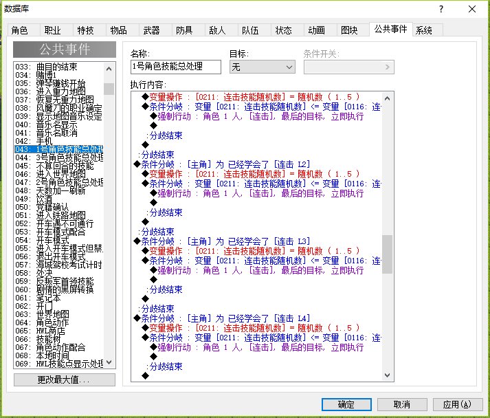
Task: Select 条件分歧 line for 连击 L2
Action: coord(222,164)
